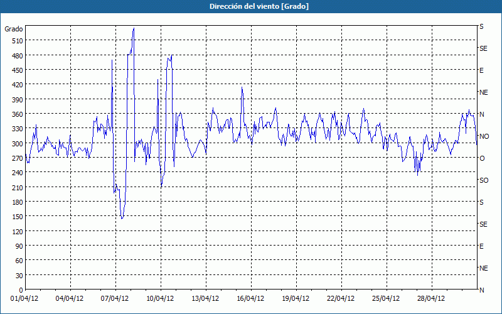Click the 210 degree axis label
Screen dimensions: 502x314
(x=18, y=187)
